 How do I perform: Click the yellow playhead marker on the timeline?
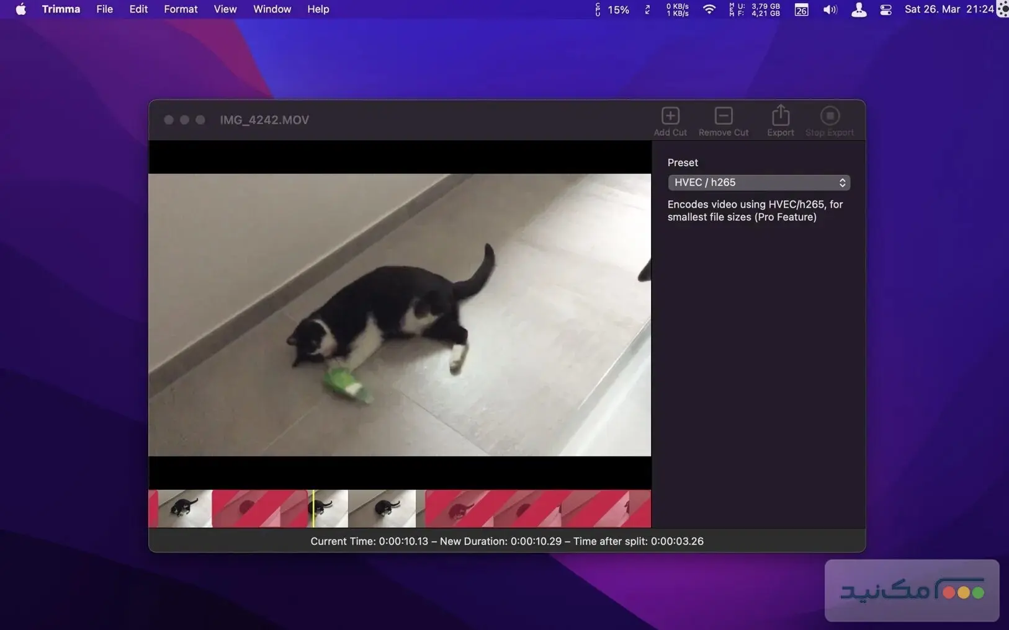tap(313, 508)
